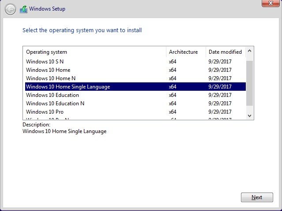Choose Windows 10 Home N
This screenshot has height=211, width=282.
135,78
